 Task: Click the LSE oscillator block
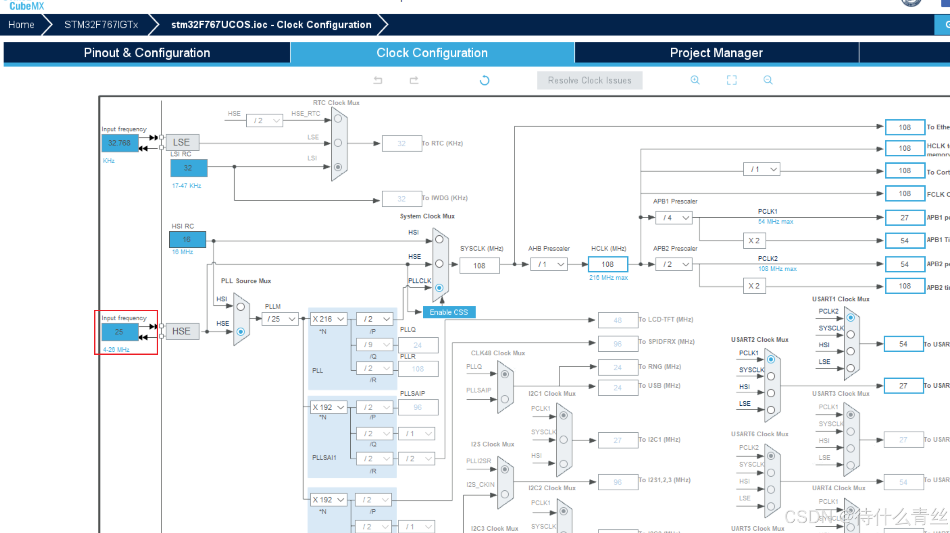(x=182, y=143)
